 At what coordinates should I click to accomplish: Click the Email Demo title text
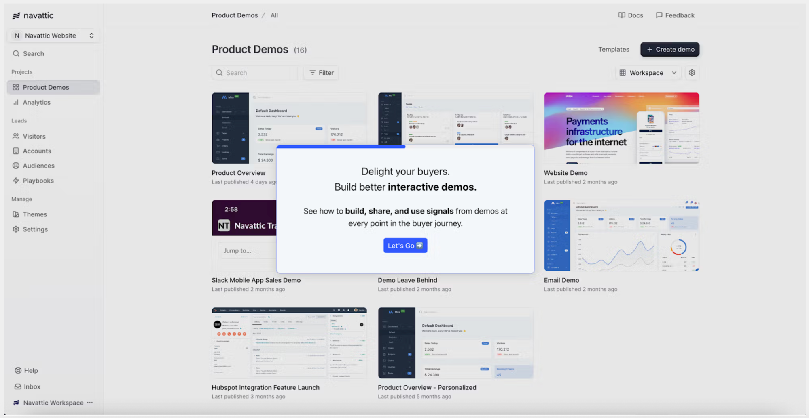(561, 280)
